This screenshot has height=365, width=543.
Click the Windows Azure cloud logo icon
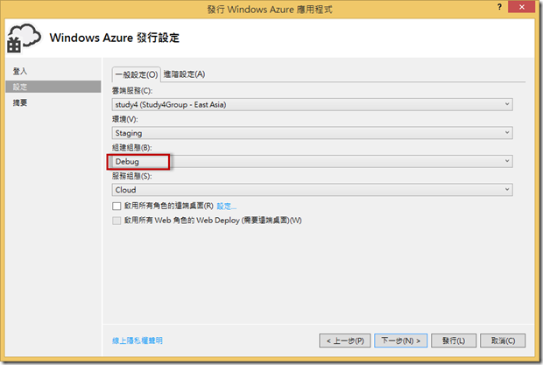coord(24,38)
